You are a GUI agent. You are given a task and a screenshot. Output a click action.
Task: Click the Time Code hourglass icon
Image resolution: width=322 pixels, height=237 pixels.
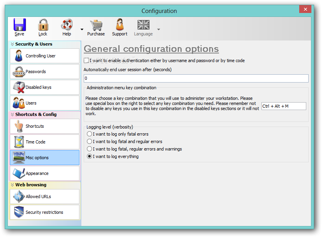point(19,142)
